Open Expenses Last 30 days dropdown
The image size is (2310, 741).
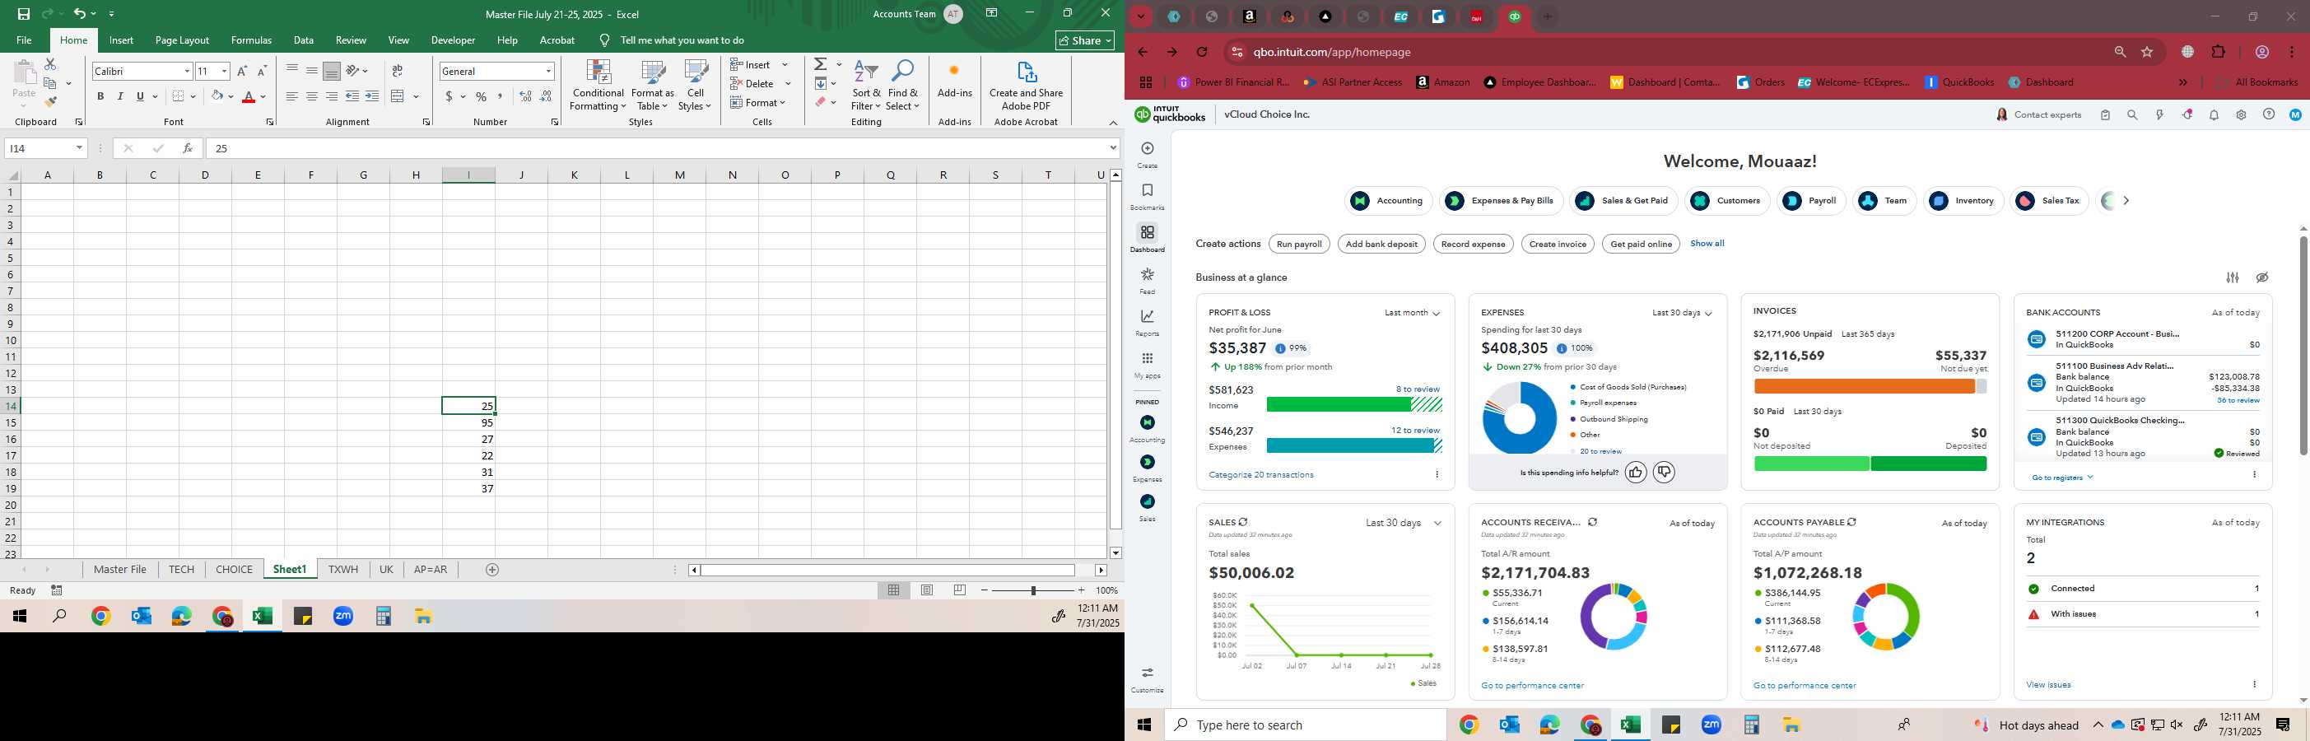[x=1683, y=313]
